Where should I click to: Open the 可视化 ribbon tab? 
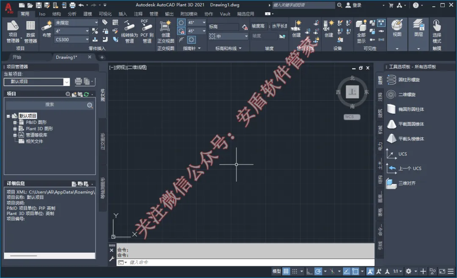click(x=105, y=14)
